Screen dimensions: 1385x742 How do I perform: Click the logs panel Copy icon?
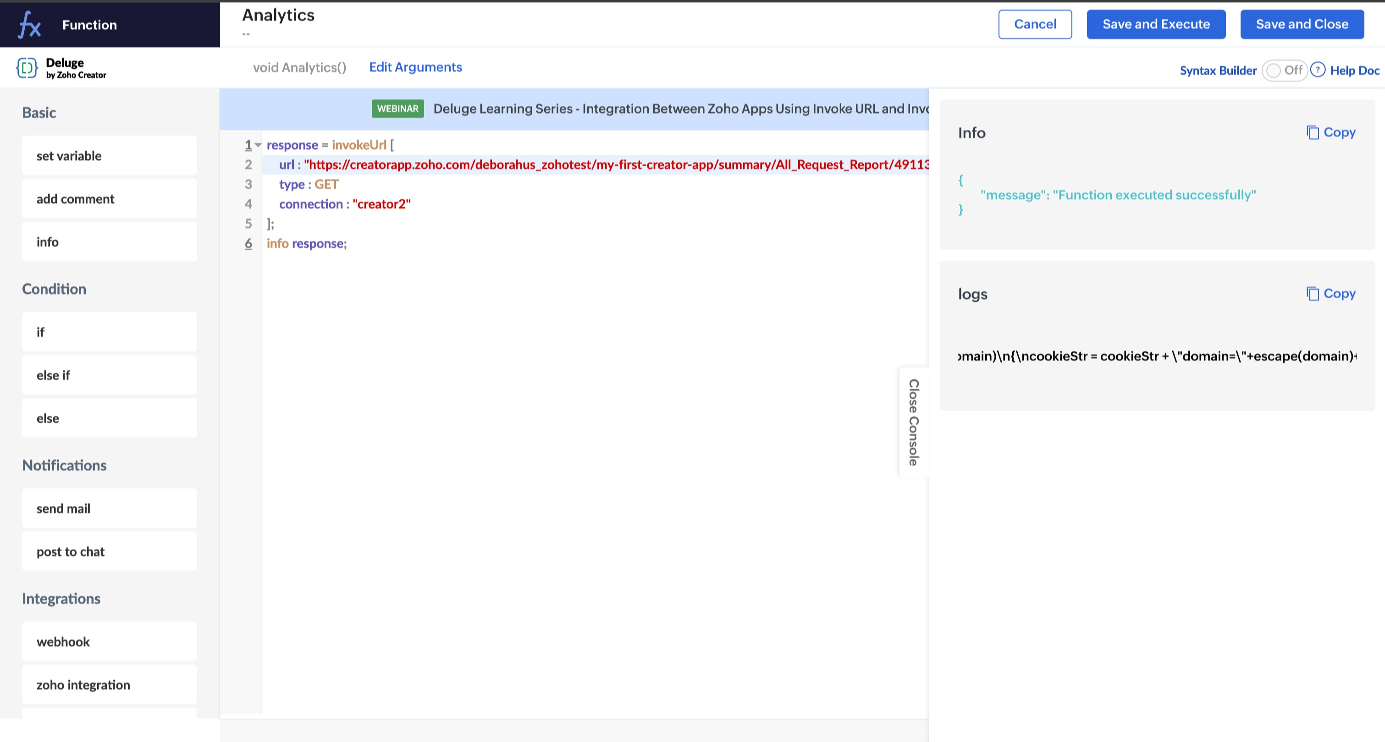1313,293
